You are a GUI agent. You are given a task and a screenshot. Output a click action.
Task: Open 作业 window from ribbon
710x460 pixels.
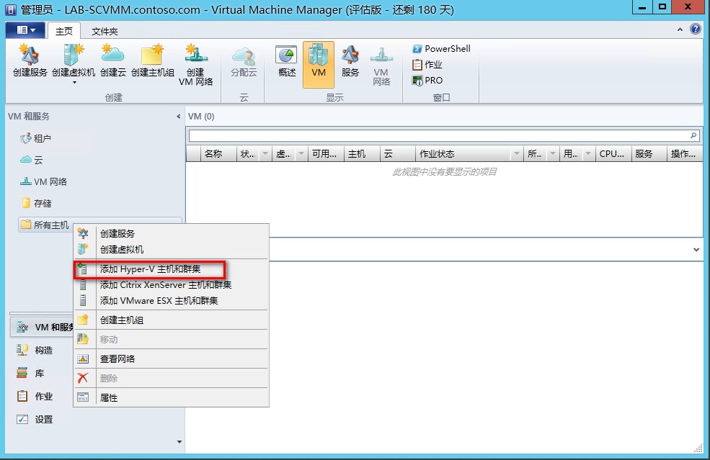tap(427, 64)
